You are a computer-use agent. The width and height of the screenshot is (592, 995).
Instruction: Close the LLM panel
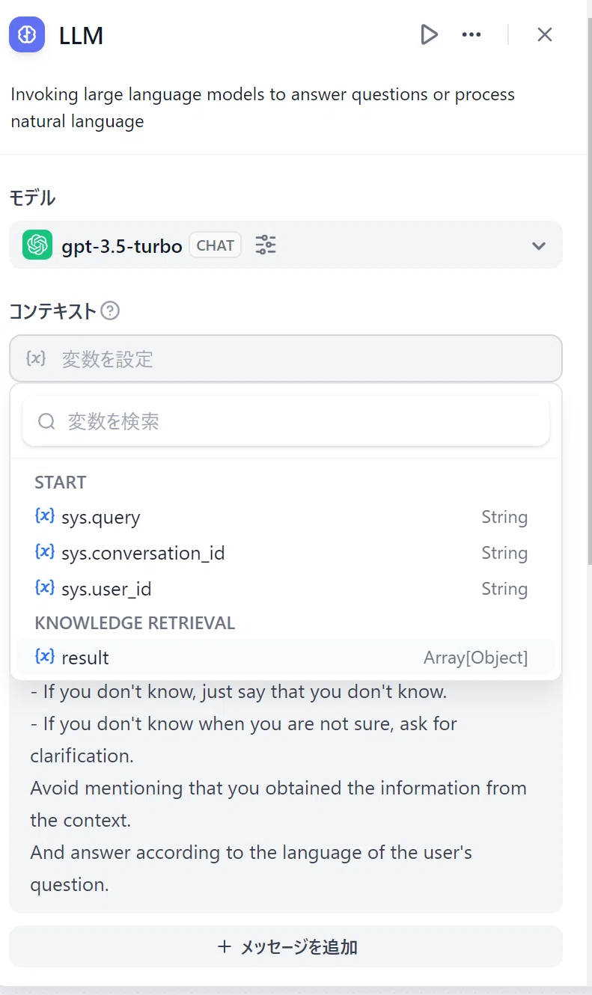pos(545,34)
